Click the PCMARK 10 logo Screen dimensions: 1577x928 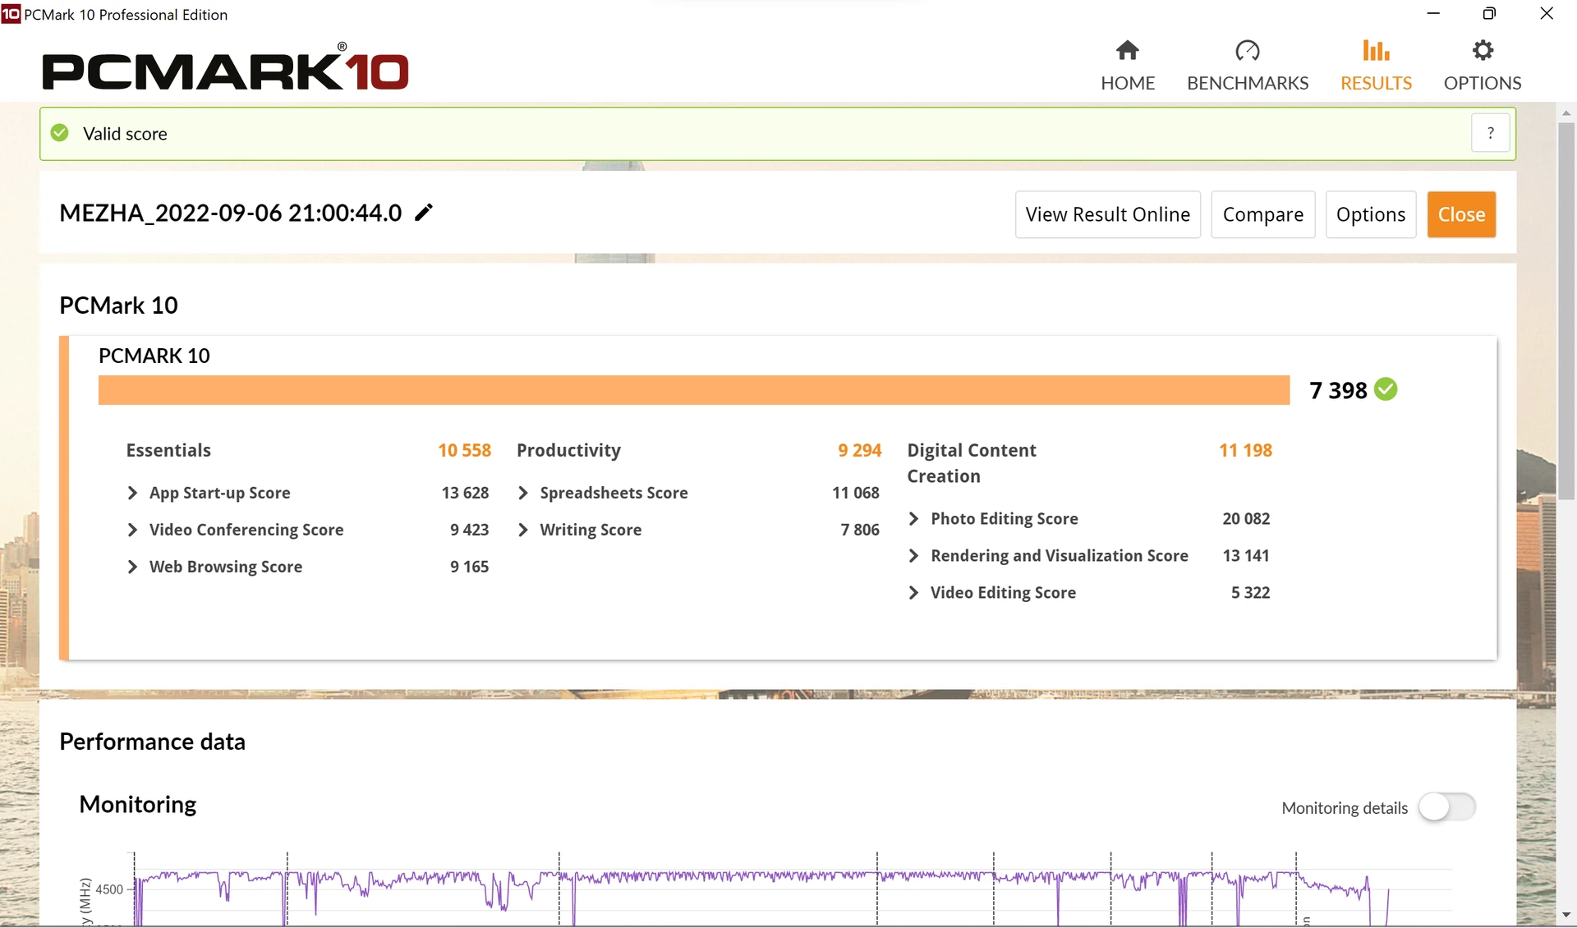pos(225,67)
